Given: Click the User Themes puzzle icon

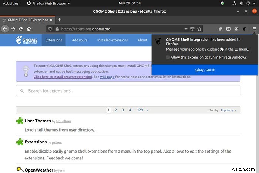Looking at the screenshot, I should point(20,121).
